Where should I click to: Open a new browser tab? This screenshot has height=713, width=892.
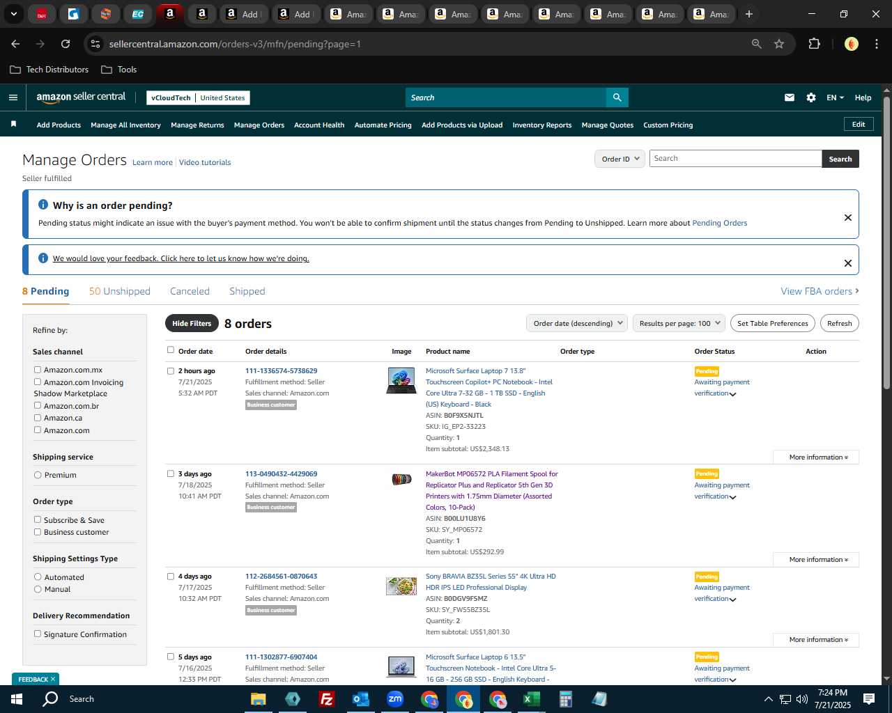coord(749,14)
